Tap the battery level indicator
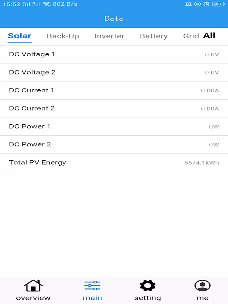 coord(218,4)
